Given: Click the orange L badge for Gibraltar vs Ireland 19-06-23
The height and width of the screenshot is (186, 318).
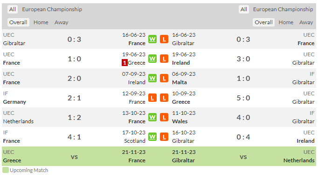Looking at the screenshot, I should tap(164, 59).
